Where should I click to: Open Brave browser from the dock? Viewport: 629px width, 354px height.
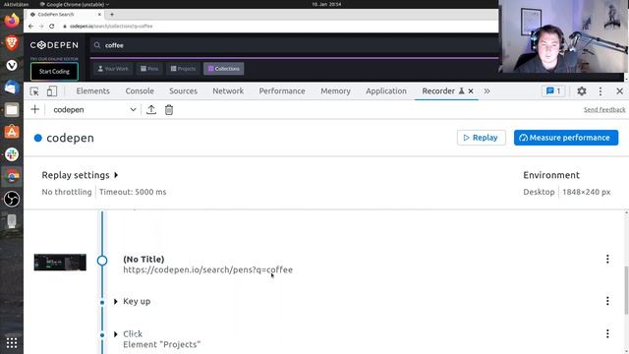coord(12,42)
